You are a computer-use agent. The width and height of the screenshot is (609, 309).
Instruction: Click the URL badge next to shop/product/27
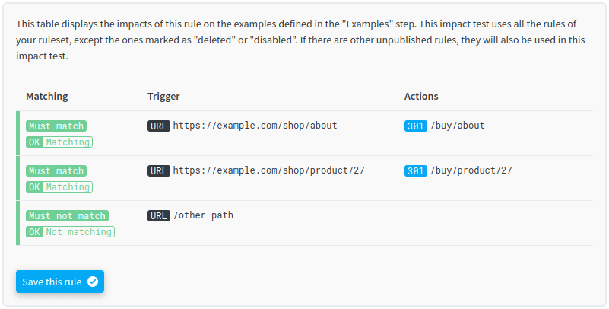pos(158,171)
